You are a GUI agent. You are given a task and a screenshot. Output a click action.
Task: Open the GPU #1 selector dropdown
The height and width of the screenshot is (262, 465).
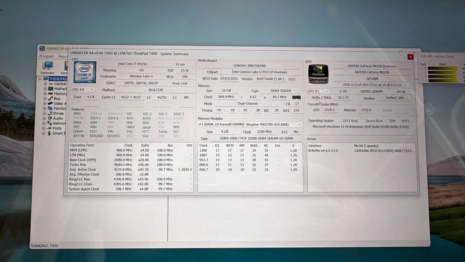(318, 91)
